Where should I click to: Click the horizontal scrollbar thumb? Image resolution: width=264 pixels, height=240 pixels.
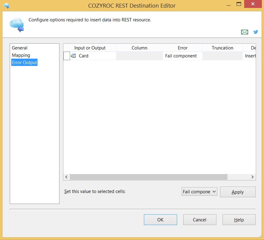[x=148, y=177]
